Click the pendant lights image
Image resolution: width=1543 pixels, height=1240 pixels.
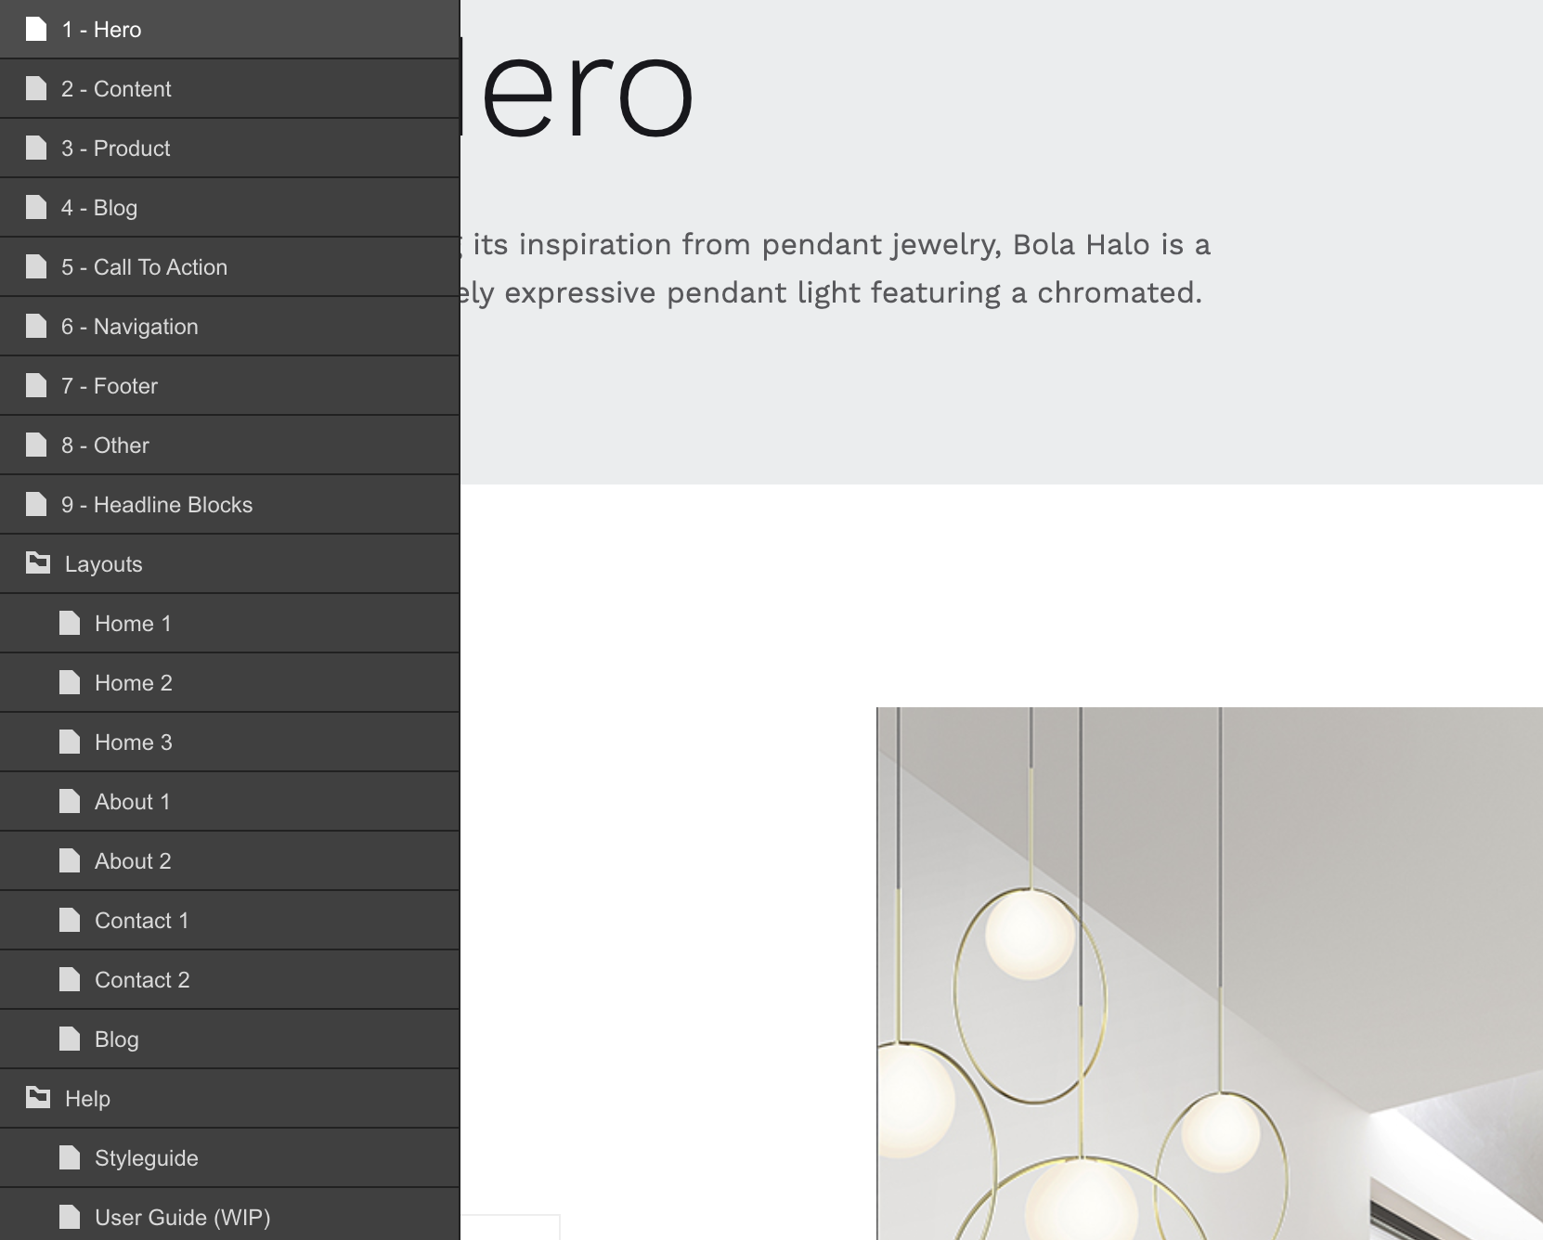(x=1209, y=973)
